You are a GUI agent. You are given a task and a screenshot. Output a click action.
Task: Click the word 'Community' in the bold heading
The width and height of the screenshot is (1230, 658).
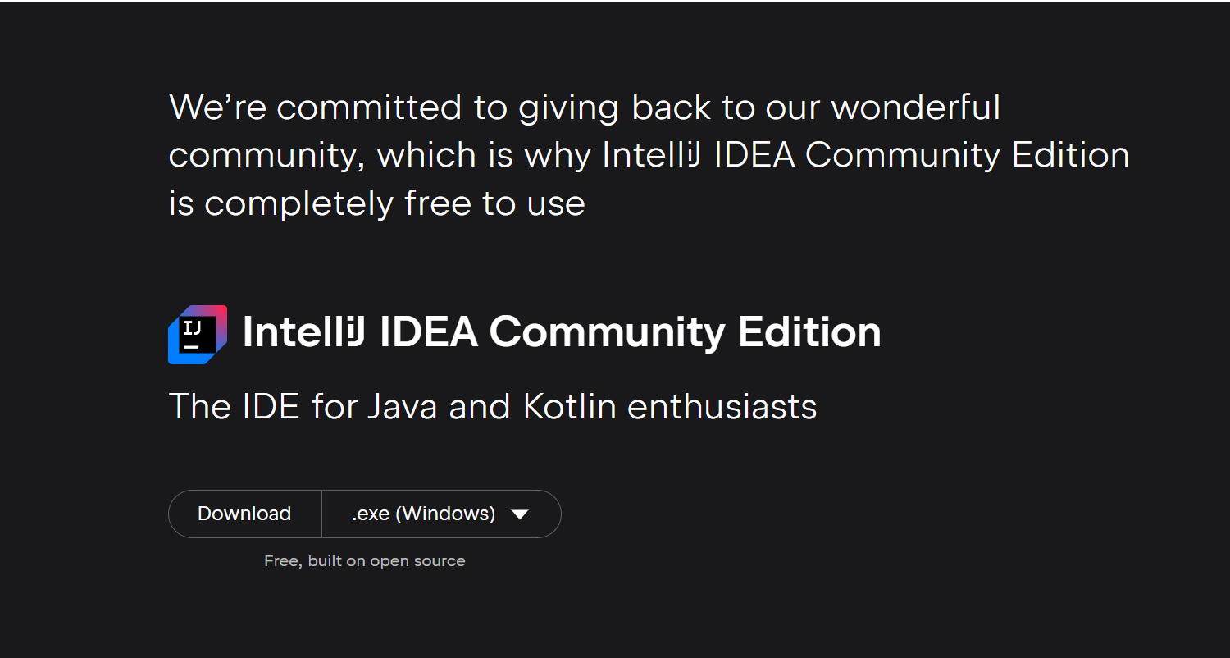click(x=608, y=332)
